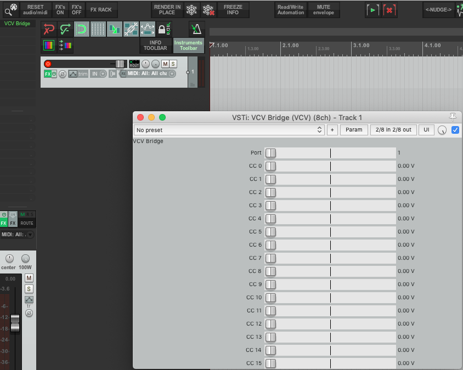Image resolution: width=463 pixels, height=370 pixels.
Task: Click track 1 phase invert icon
Action: pos(63,74)
